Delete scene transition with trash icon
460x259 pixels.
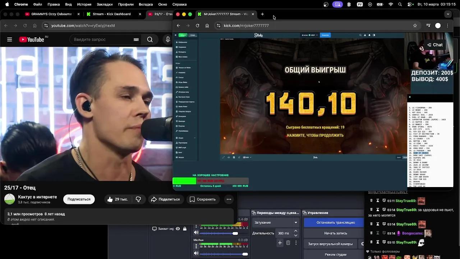pyautogui.click(x=288, y=243)
